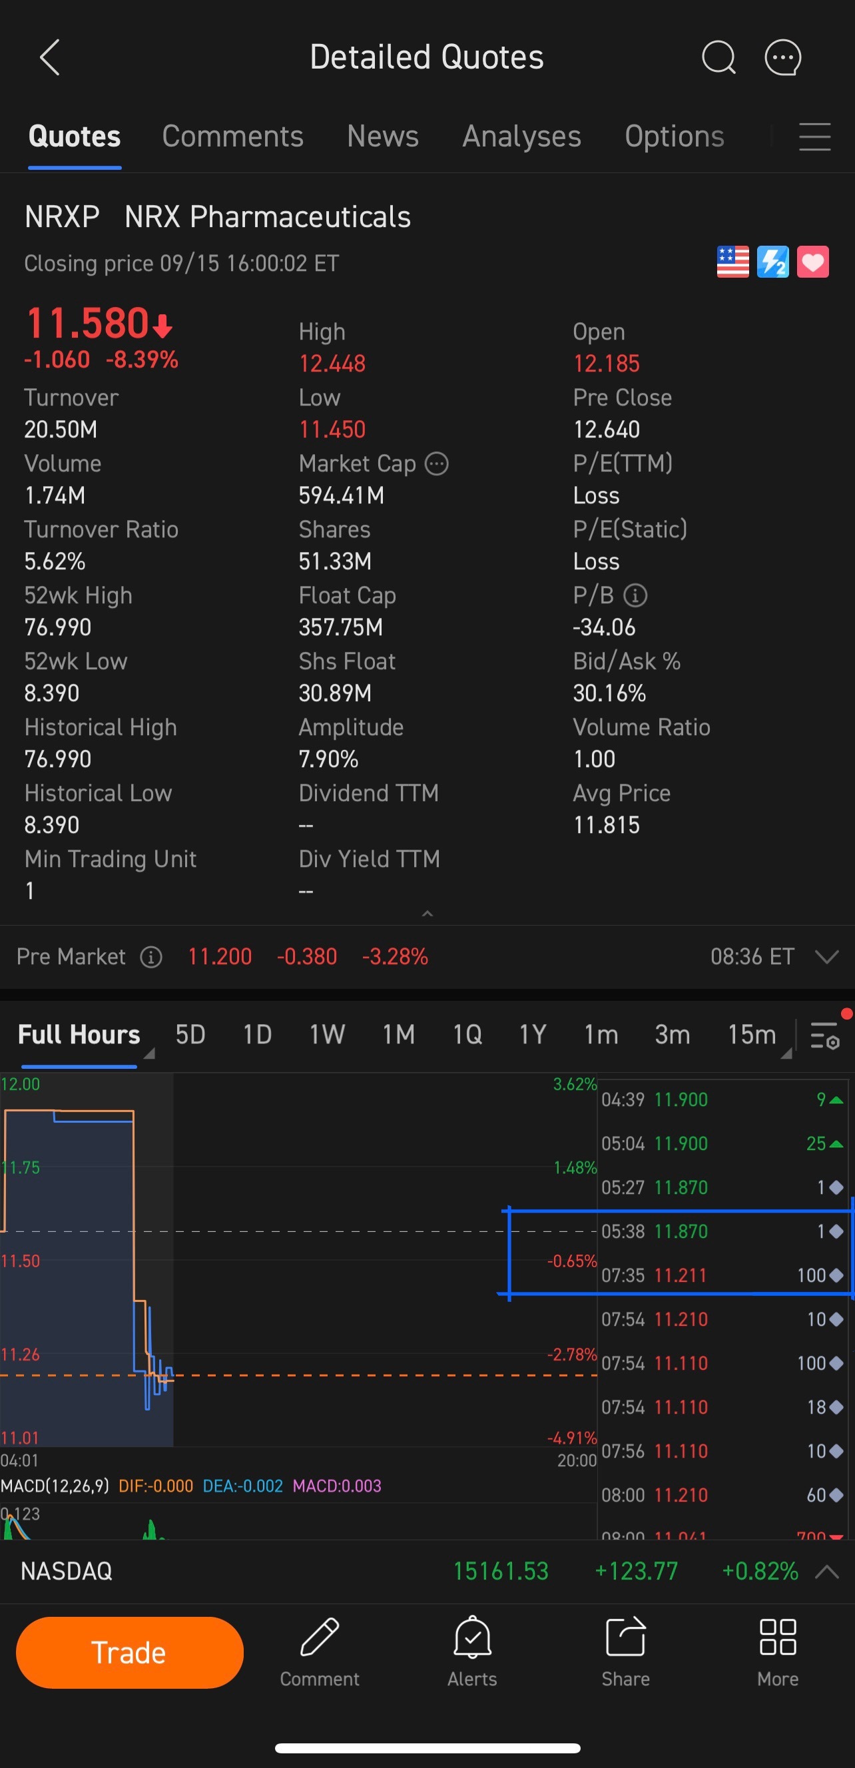Select Full Hours chart range
This screenshot has width=855, height=1768.
(x=79, y=1035)
